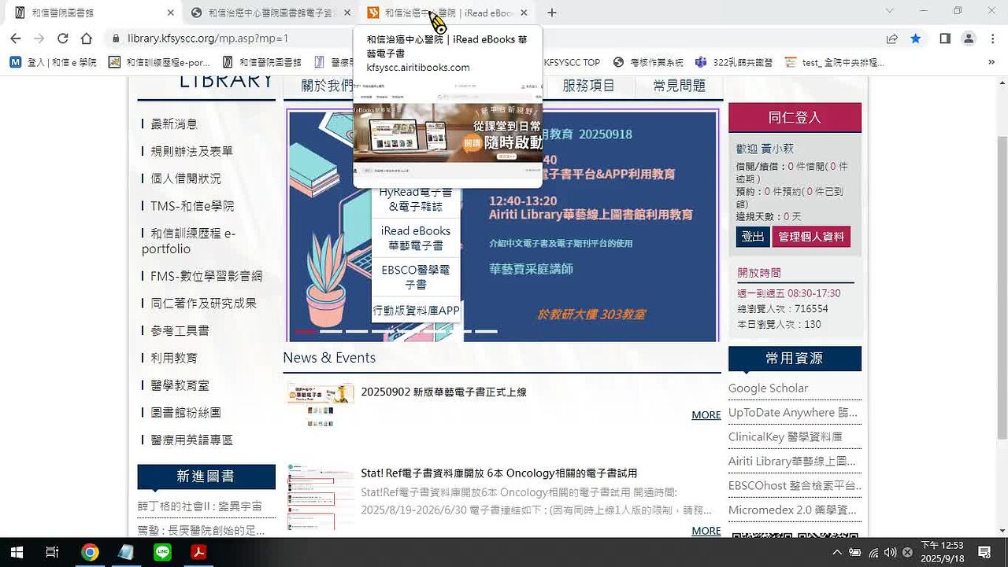1008x567 pixels.
Task: Open the 322乳癌共識營 Teams bookmark
Action: (733, 62)
